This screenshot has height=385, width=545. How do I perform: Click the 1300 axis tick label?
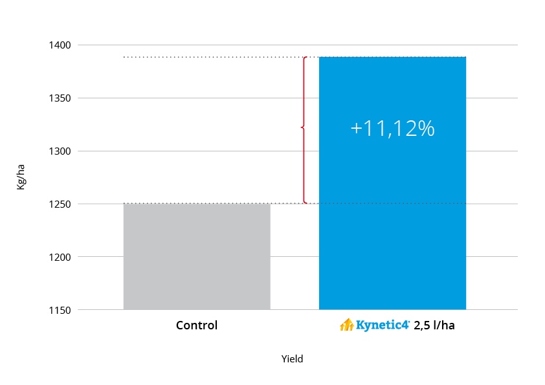pyautogui.click(x=60, y=151)
